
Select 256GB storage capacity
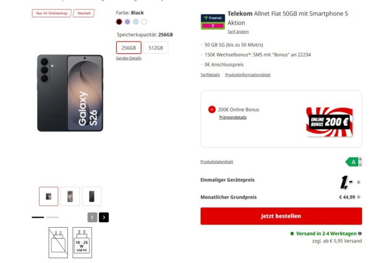tap(129, 48)
